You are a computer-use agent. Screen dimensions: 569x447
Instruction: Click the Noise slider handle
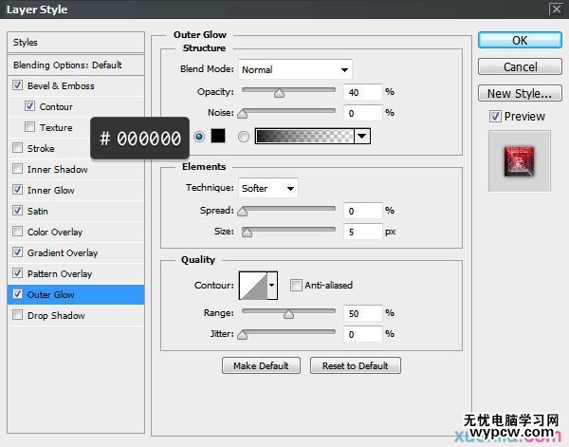[243, 115]
